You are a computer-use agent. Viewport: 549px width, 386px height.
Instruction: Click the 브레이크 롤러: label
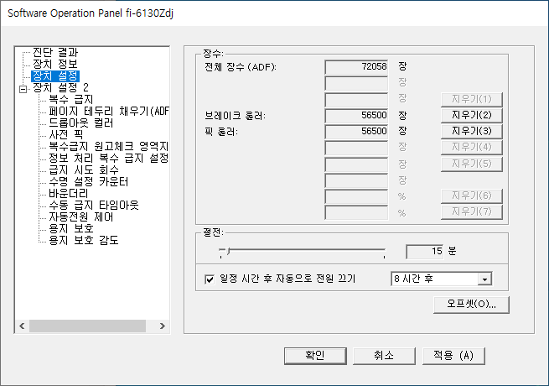tap(236, 115)
